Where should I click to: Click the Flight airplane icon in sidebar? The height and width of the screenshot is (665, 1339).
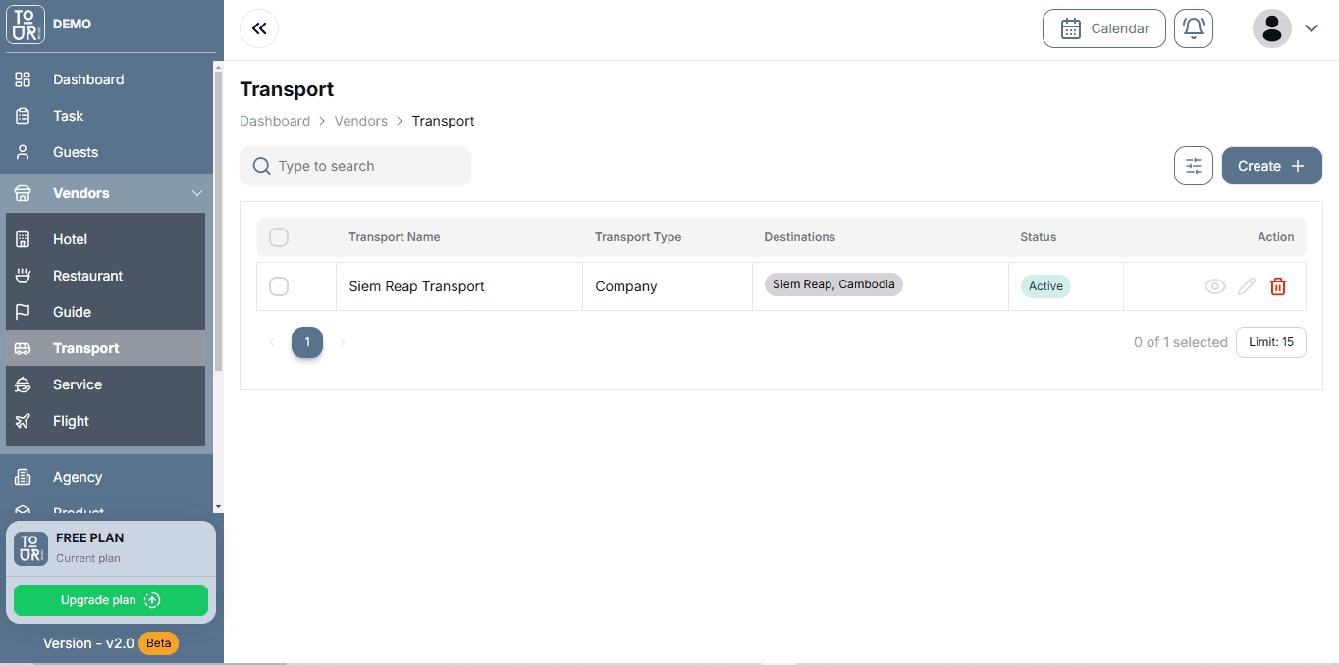coord(24,421)
